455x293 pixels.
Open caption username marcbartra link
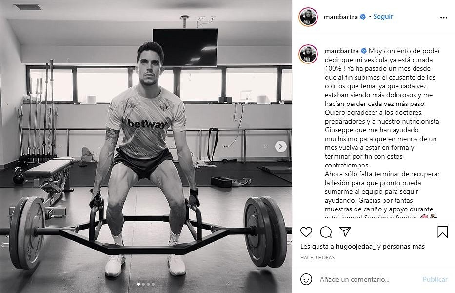click(x=342, y=51)
